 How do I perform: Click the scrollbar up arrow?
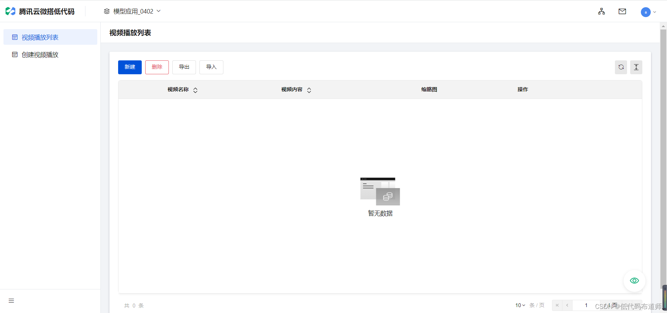coord(663,26)
